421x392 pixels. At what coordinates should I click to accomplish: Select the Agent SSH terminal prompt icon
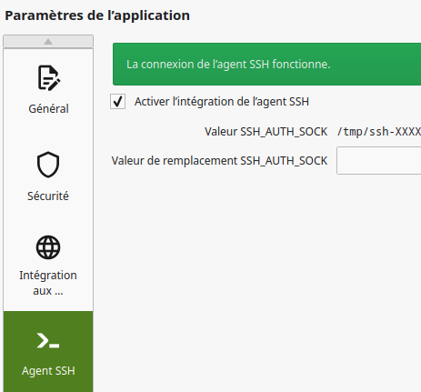pyautogui.click(x=48, y=340)
